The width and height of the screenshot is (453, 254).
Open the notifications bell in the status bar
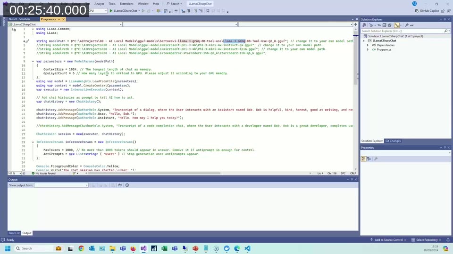coord(448,240)
